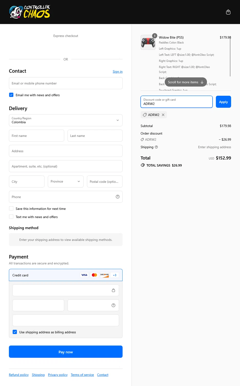Viewport: 240px width, 386px height.
Task: Click the TOTAL SAVINGS $26.99 text
Action: click(164, 165)
